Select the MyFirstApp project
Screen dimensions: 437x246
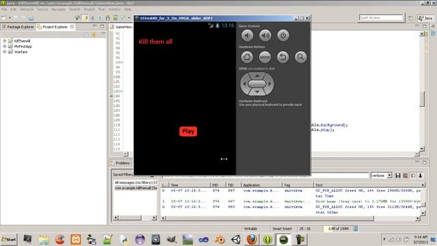[x=23, y=46]
